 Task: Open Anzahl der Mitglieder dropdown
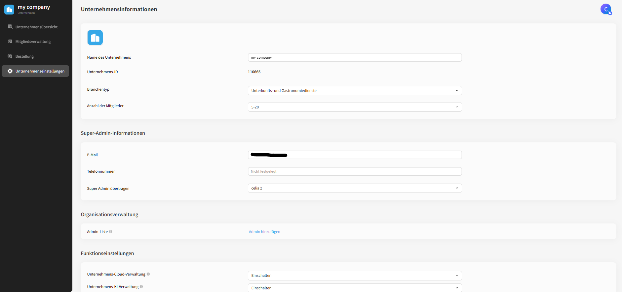[355, 107]
